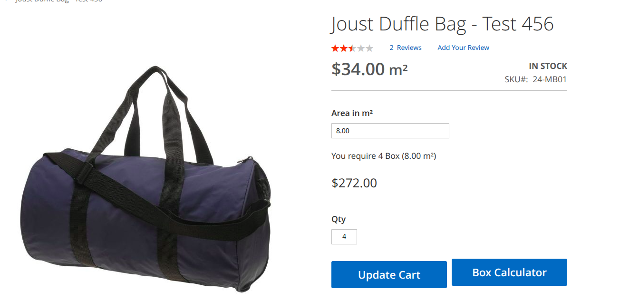Image resolution: width=620 pixels, height=301 pixels.
Task: Focus the Qty input box
Action: pyautogui.click(x=344, y=237)
